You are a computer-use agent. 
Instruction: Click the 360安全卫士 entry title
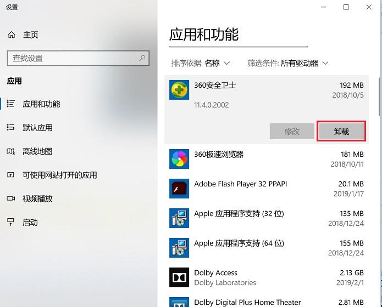click(215, 86)
